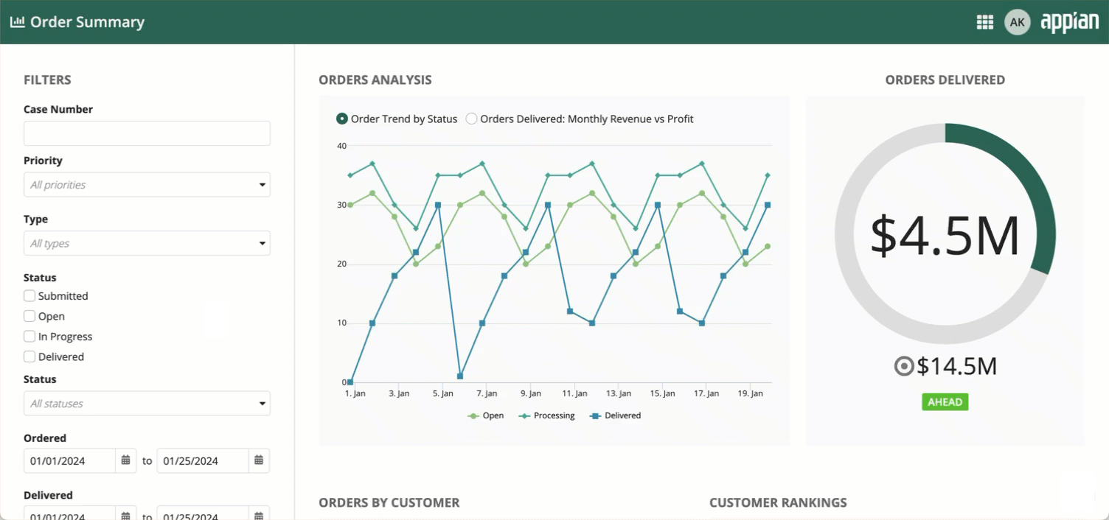Image resolution: width=1109 pixels, height=520 pixels.
Task: Open the AK user profile avatar
Action: [1018, 22]
